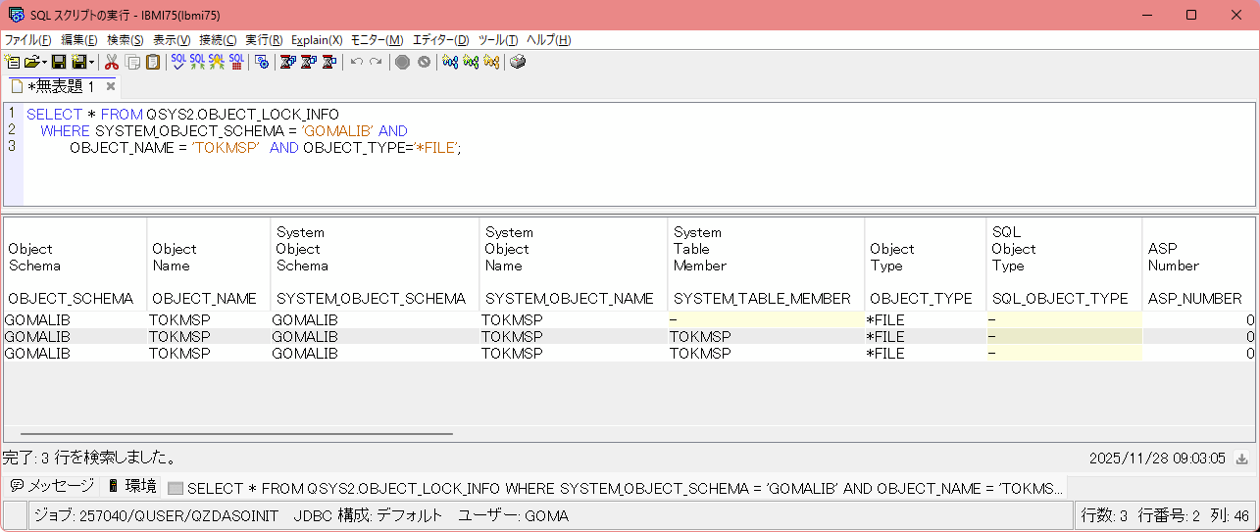Image resolution: width=1260 pixels, height=532 pixels.
Task: Click the results horizontal scrollbar thumb
Action: tap(236, 433)
